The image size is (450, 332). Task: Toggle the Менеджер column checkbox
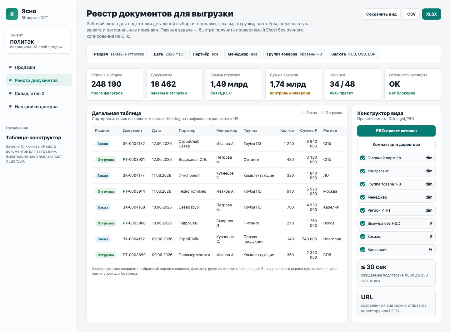(x=363, y=197)
